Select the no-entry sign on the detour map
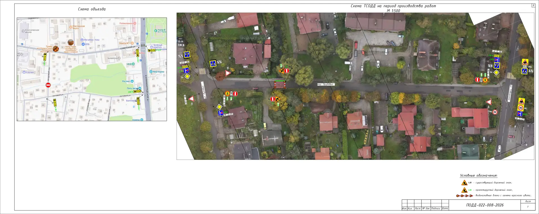The height and width of the screenshot is (214, 539). tap(48, 85)
